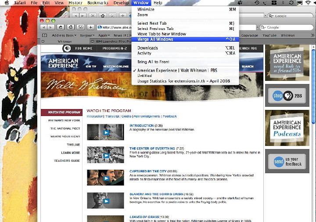Click the Google search field in front window
Screen dimensions: 316x222
(286, 27)
